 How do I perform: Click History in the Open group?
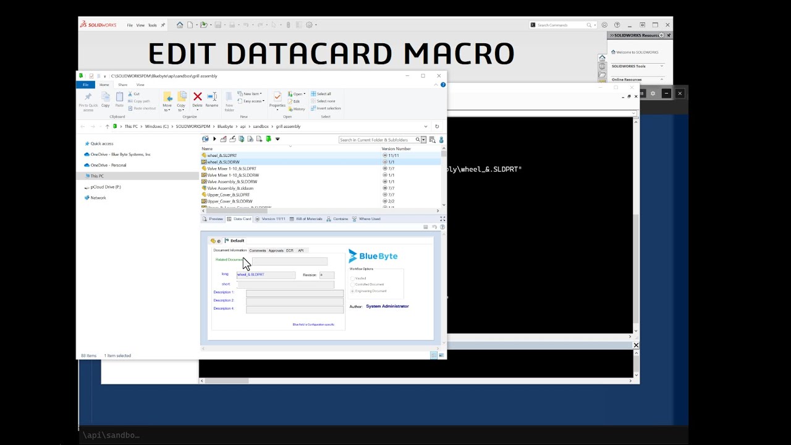[297, 109]
